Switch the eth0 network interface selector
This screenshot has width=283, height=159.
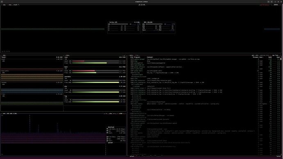[x=121, y=114]
